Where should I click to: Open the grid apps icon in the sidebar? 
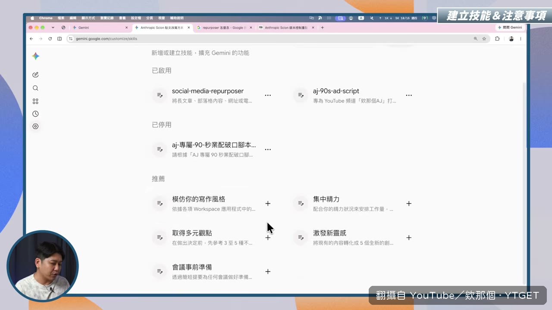(35, 101)
